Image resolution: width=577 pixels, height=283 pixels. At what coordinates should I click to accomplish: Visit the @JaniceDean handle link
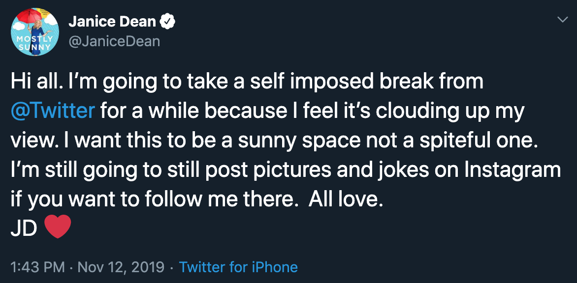tap(114, 41)
